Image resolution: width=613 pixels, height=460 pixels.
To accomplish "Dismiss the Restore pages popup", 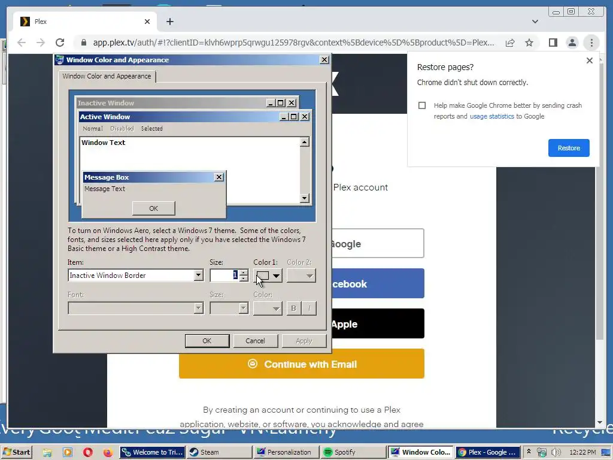I will (x=590, y=60).
